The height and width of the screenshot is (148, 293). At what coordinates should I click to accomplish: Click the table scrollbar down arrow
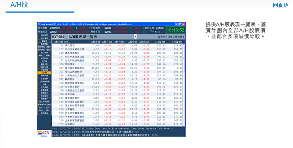click(x=184, y=125)
